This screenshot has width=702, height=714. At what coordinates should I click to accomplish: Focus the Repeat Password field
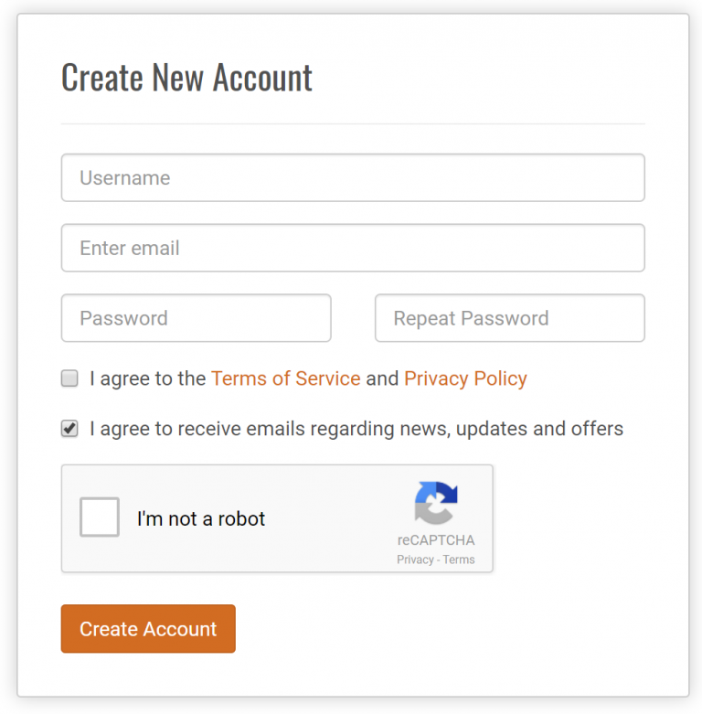coord(510,318)
